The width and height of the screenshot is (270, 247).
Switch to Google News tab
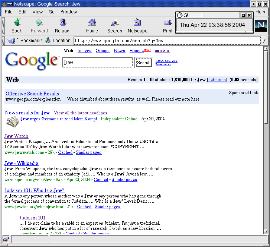(120, 51)
